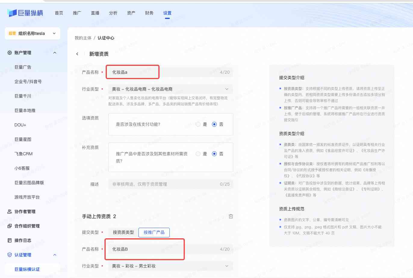
Task: Delete 手动上传资质 2 with trash icon
Action: click(x=231, y=216)
